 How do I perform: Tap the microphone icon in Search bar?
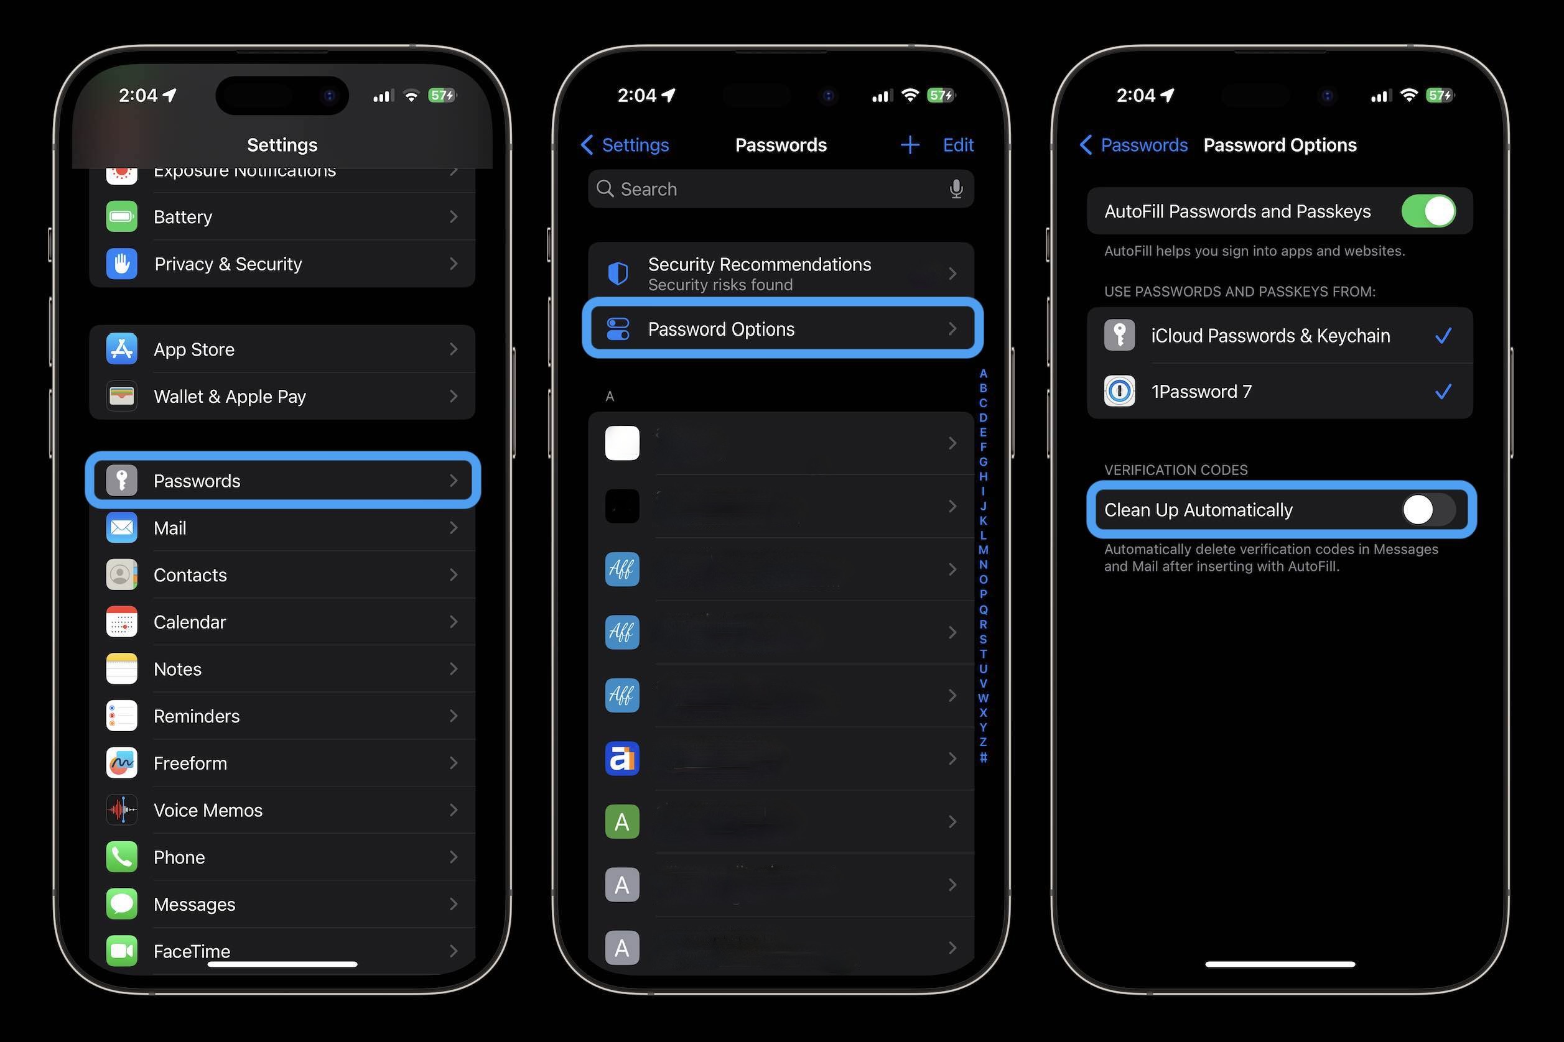(954, 190)
